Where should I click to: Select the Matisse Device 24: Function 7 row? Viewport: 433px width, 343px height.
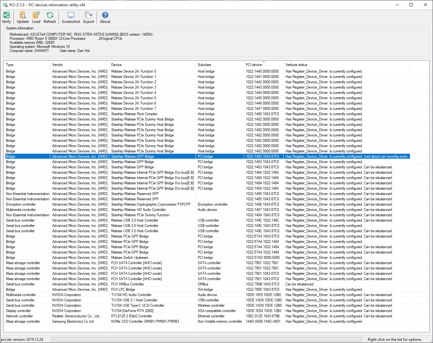tap(207, 109)
